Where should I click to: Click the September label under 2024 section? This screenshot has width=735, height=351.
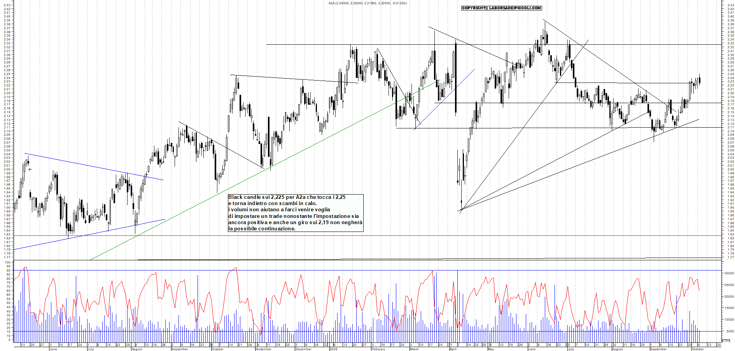180,349
